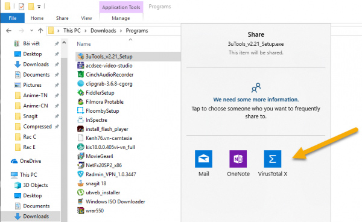Click the NetFx20SP2_x86 file icon
Image resolution: width=362 pixels, height=222 pixels.
click(81, 165)
